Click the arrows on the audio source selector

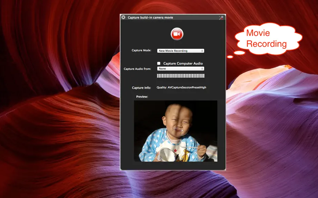(202, 69)
